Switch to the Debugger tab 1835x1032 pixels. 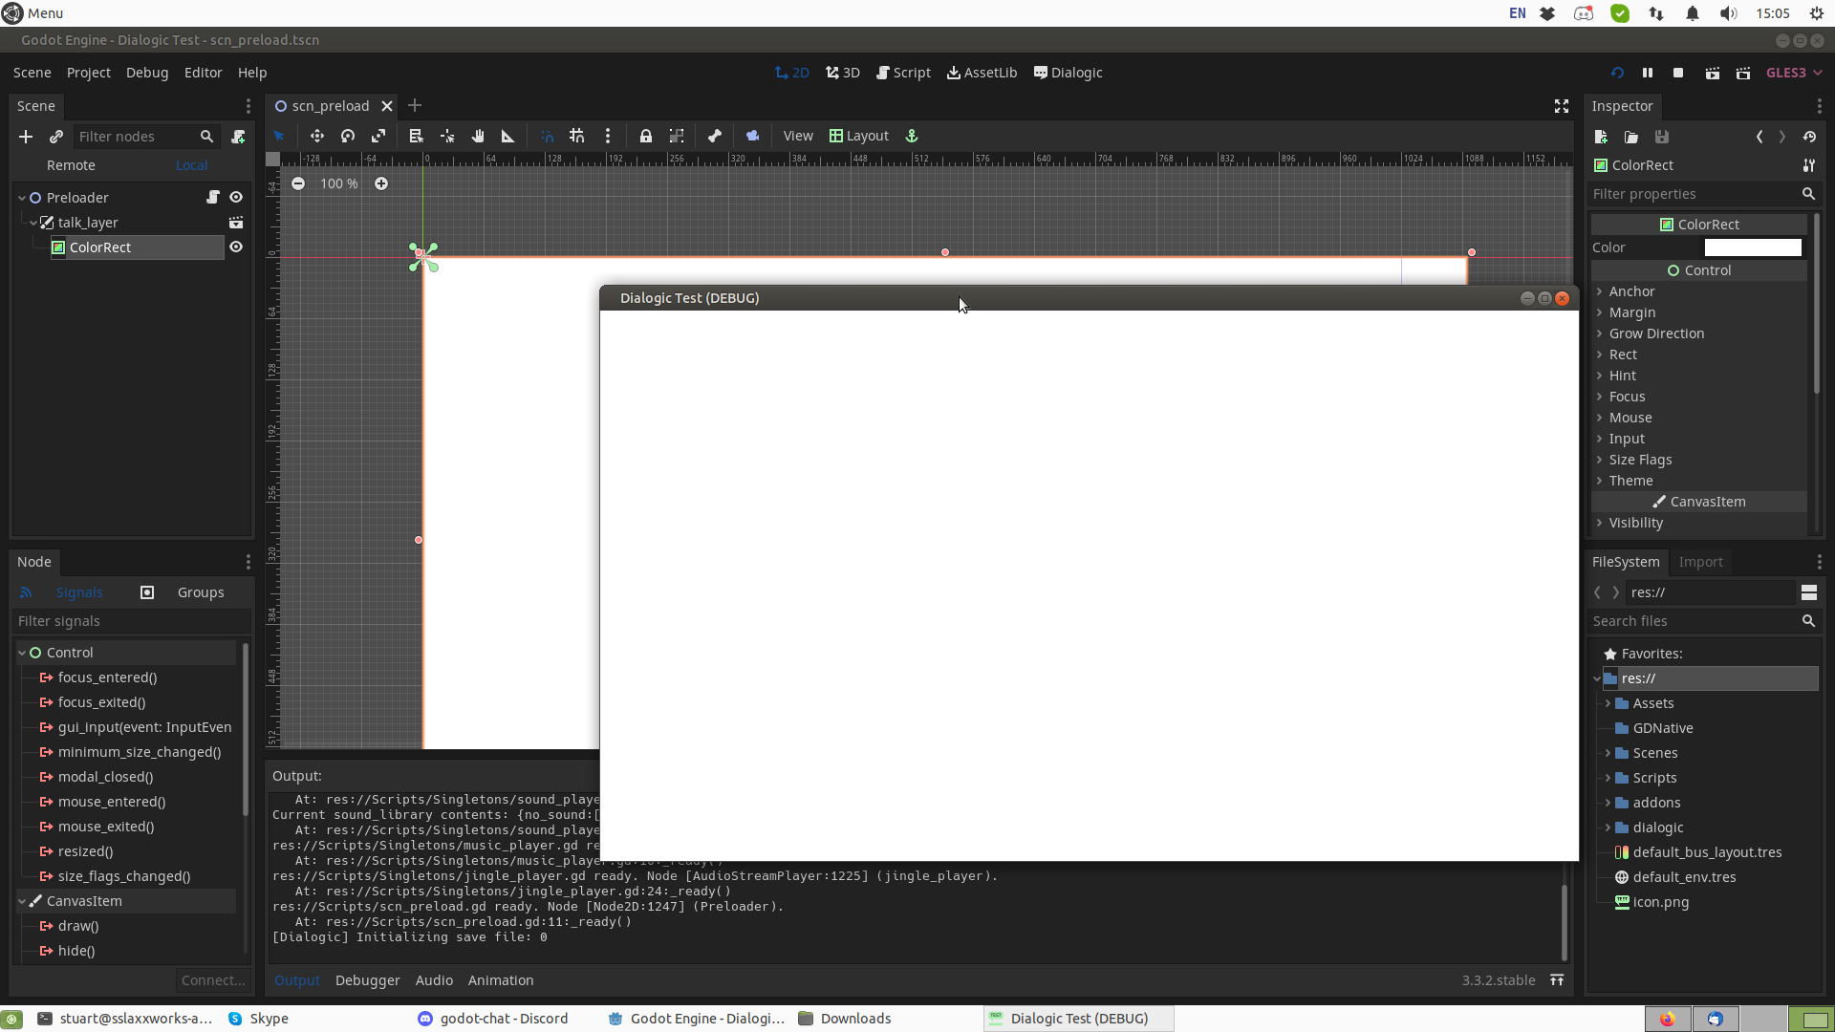point(367,980)
